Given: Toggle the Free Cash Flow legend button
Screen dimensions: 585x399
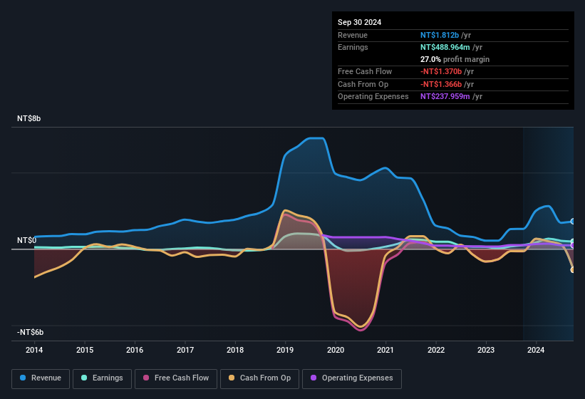Looking at the screenshot, I should (x=176, y=378).
